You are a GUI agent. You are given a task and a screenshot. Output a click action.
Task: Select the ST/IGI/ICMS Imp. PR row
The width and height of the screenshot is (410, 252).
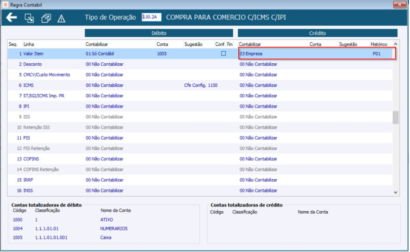click(x=200, y=95)
